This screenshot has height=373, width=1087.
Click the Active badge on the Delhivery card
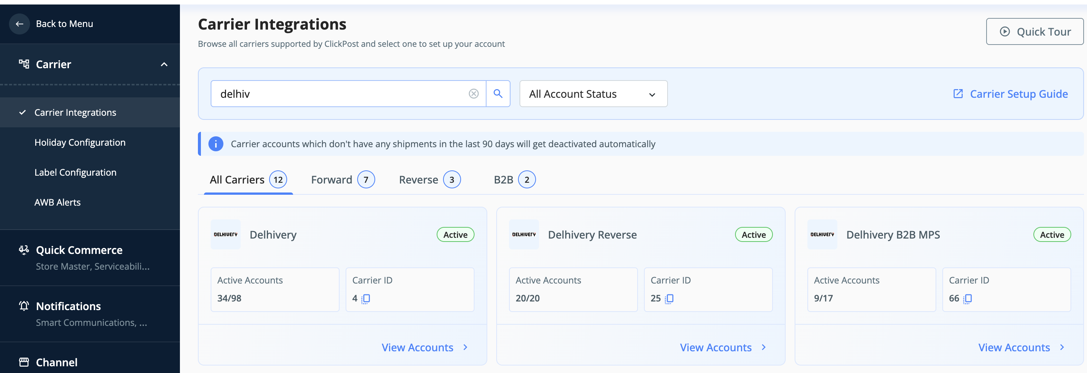[x=455, y=234]
